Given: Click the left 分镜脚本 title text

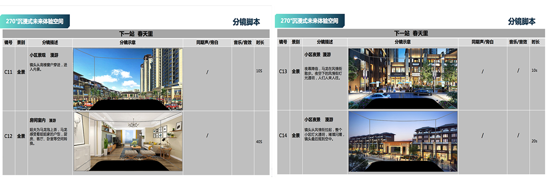Looking at the screenshot, I should [x=246, y=21].
